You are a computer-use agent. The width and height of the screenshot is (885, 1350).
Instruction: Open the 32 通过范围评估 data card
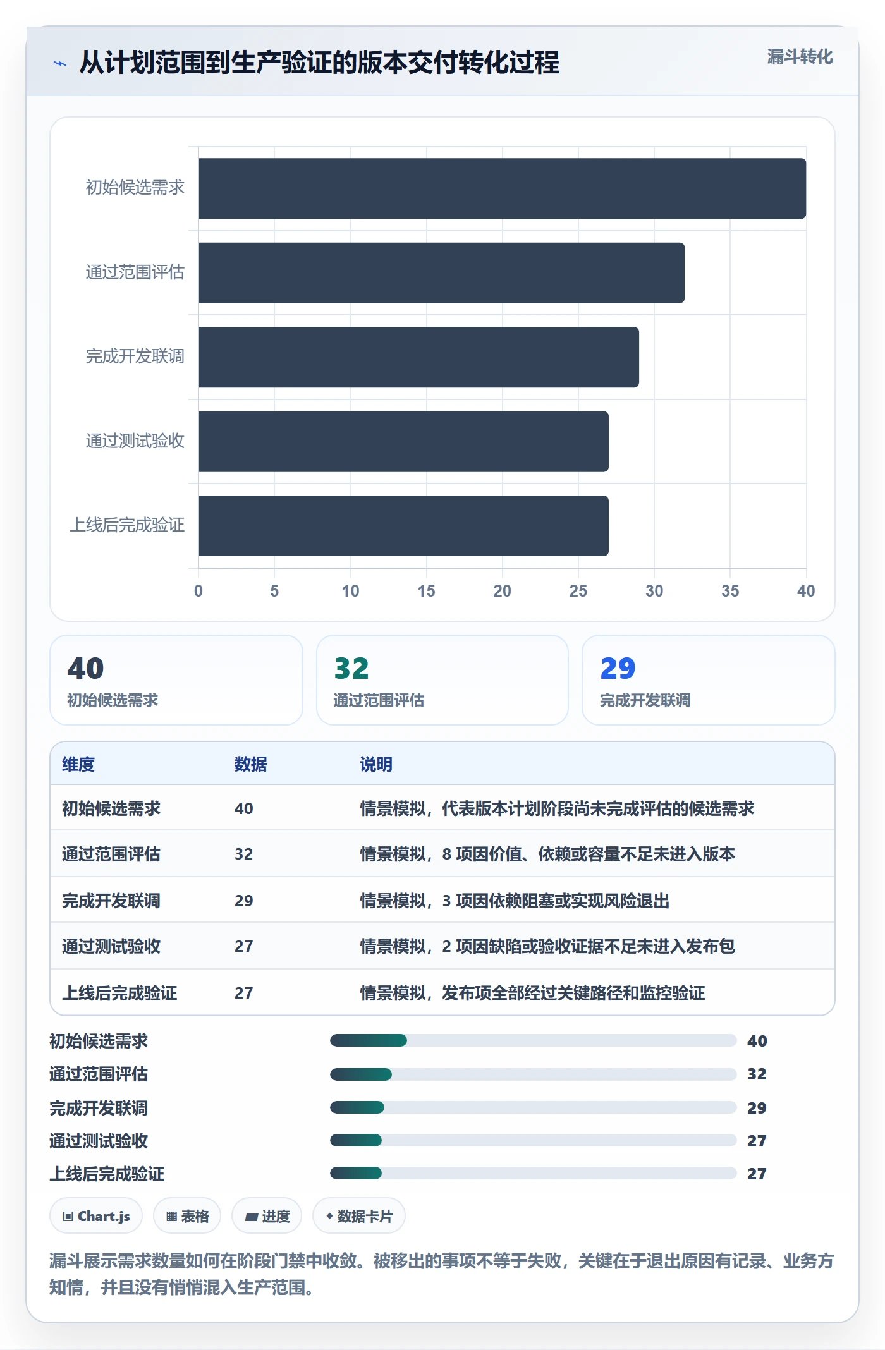pos(442,680)
